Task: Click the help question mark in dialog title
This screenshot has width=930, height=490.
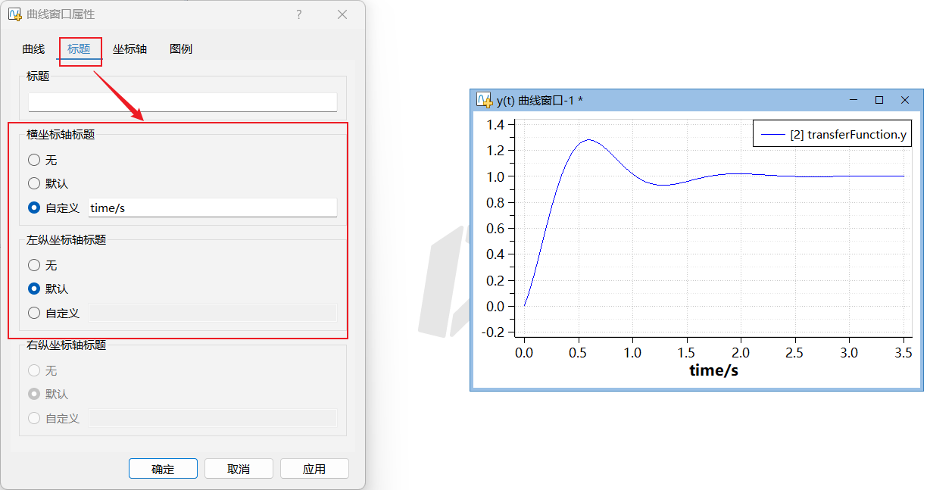Action: click(299, 14)
